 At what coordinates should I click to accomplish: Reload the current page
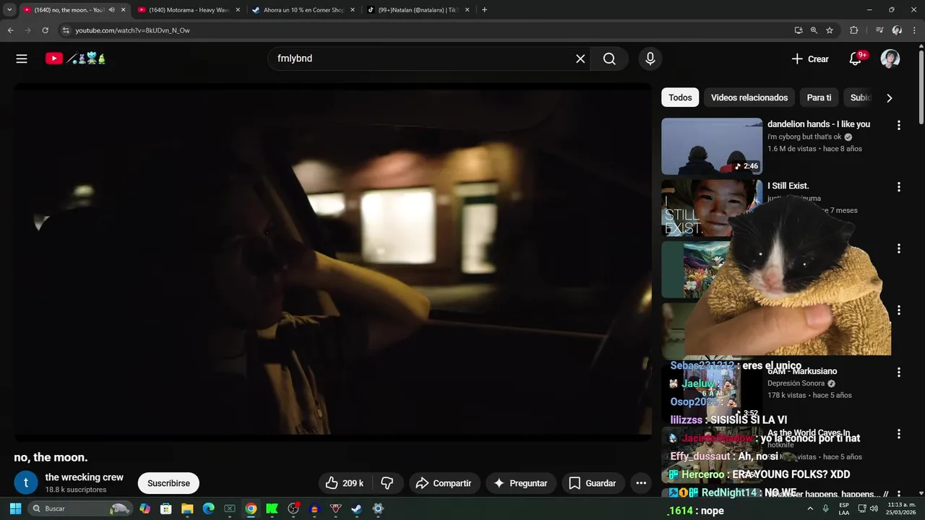tap(45, 30)
